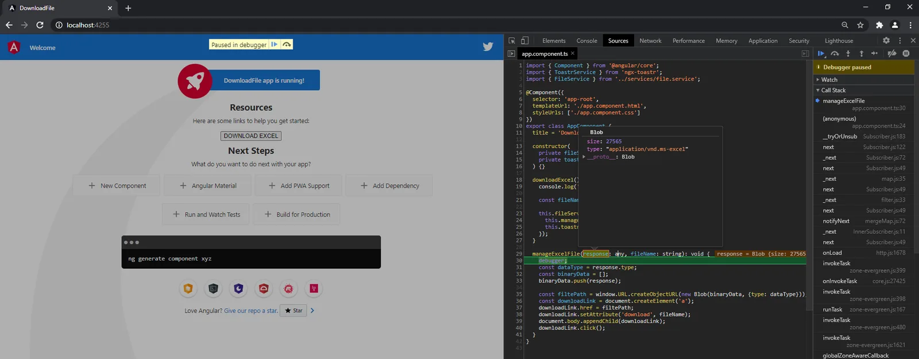This screenshot has width=919, height=359.
Task: Open DevTools settings gear
Action: (886, 41)
